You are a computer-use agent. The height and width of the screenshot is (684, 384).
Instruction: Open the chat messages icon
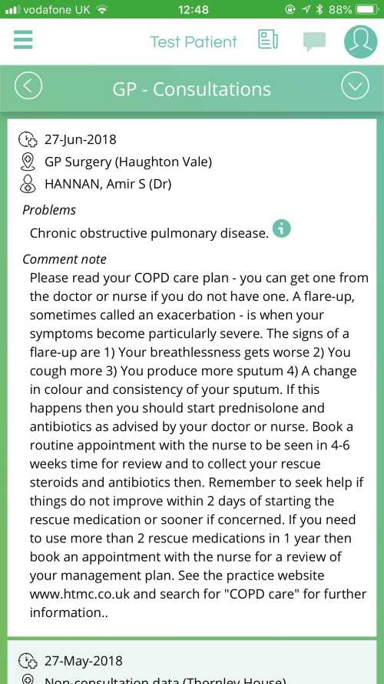[x=314, y=42]
